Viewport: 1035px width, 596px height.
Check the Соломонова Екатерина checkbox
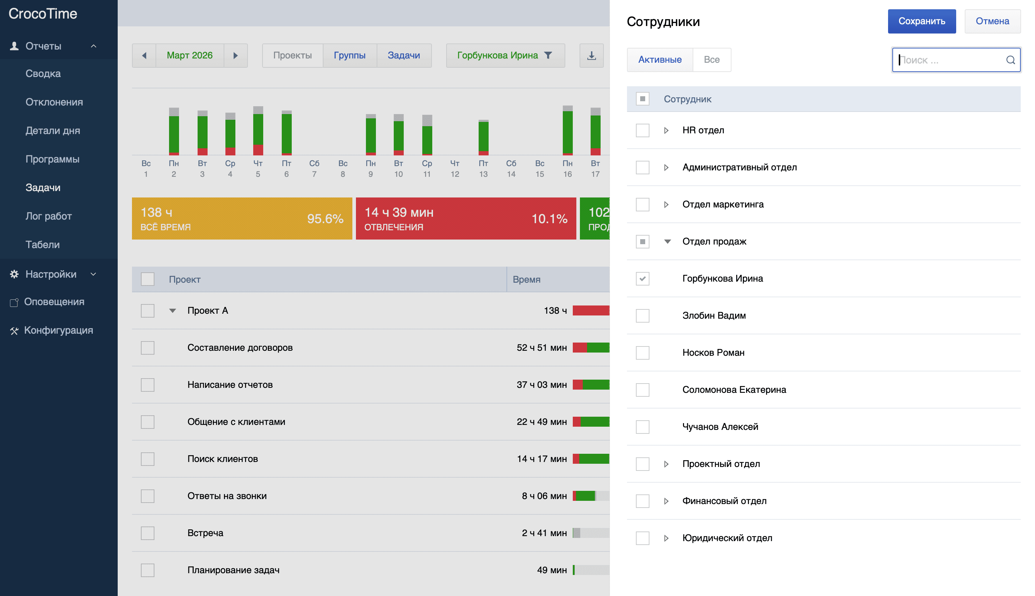tap(642, 390)
